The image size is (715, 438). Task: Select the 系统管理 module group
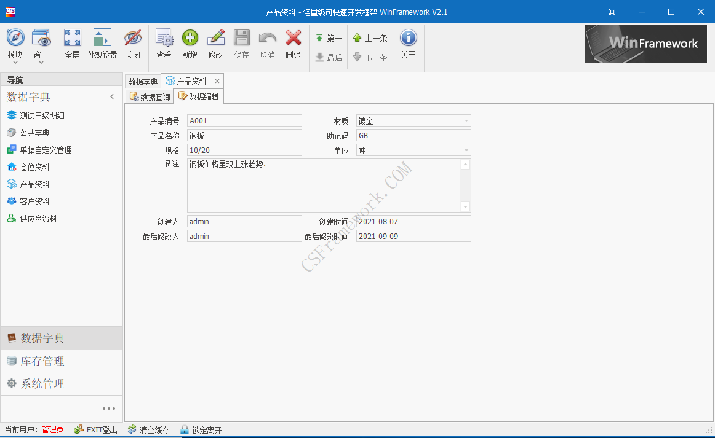(x=62, y=383)
